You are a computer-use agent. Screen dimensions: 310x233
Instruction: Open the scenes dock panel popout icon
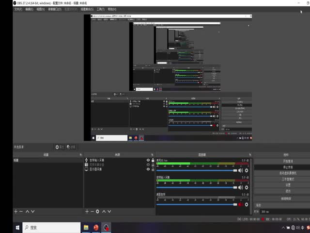tap(81, 154)
